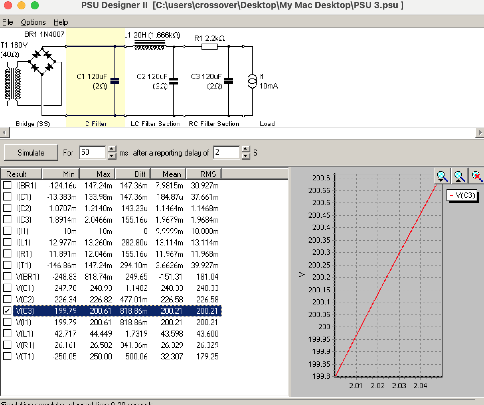Uncheck the V(C3) plot checkbox
Image resolution: width=484 pixels, height=405 pixels.
(7, 310)
